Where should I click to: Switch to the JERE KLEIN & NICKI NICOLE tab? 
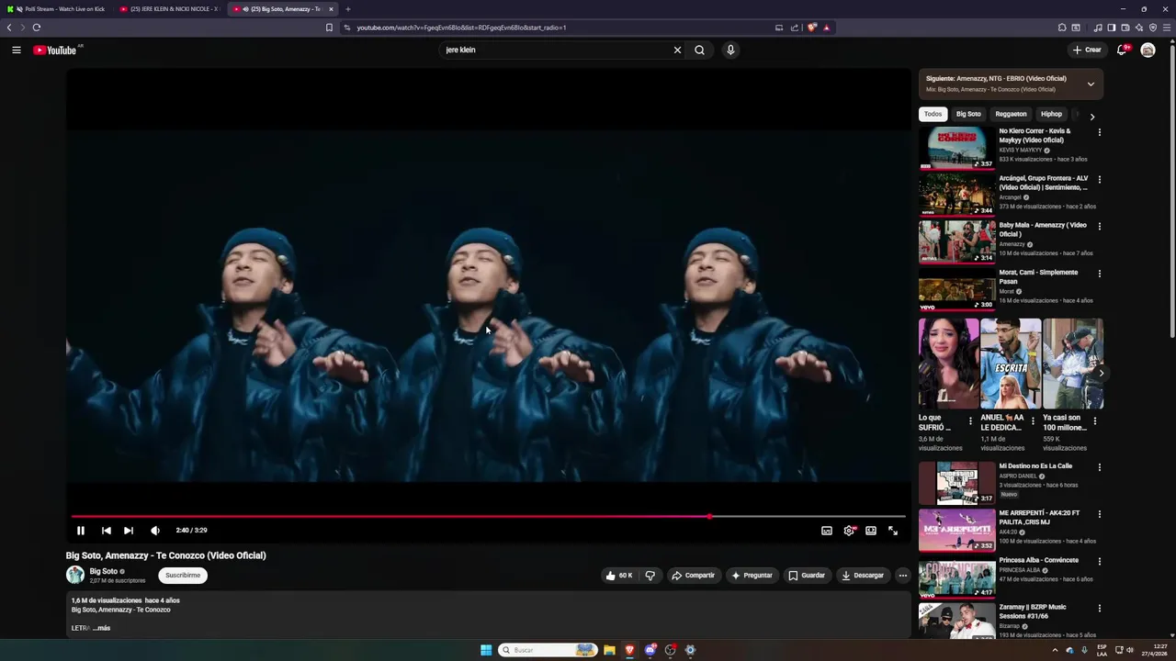click(168, 9)
